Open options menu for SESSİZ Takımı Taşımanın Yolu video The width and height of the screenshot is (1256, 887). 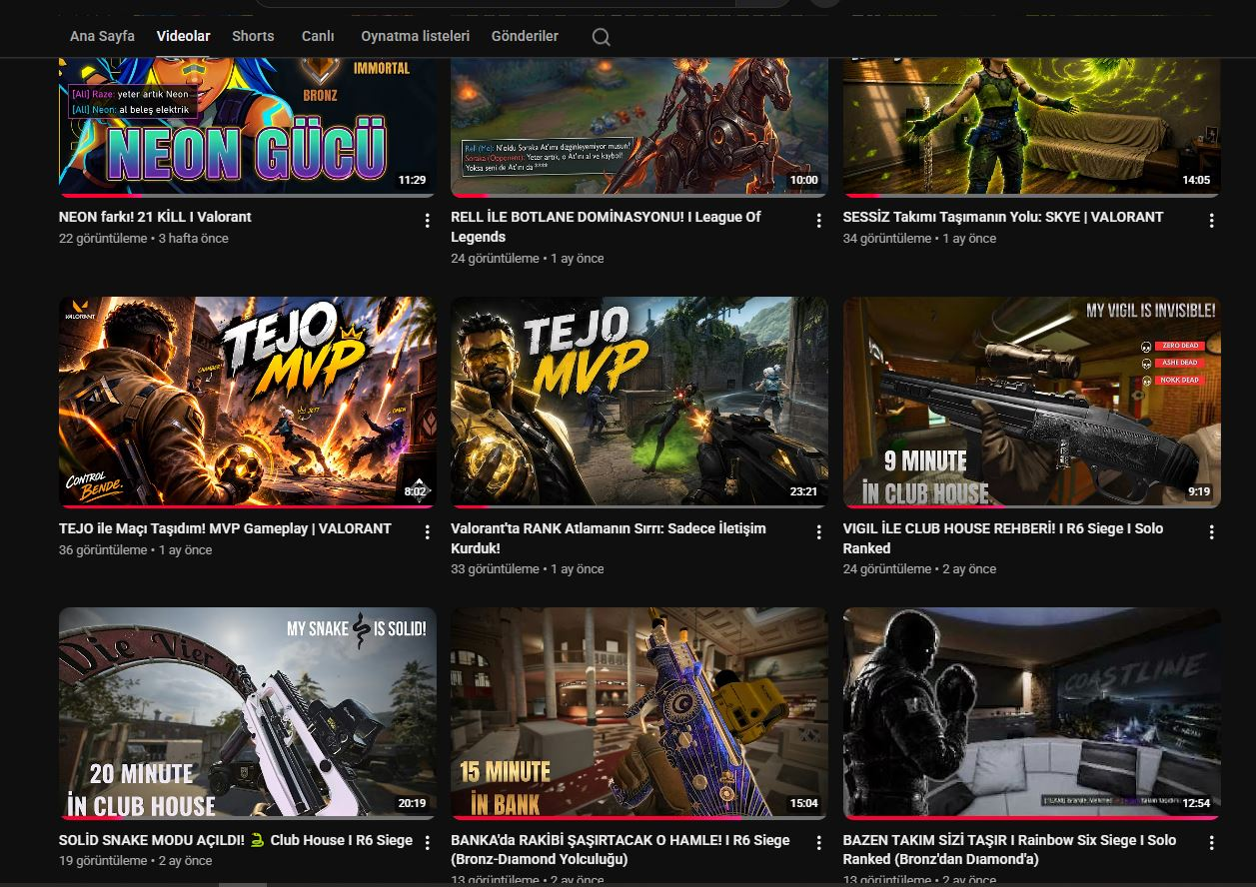click(1211, 221)
